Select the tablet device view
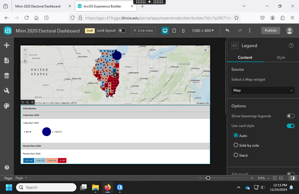This screenshot has height=194, width=299. [x=174, y=30]
